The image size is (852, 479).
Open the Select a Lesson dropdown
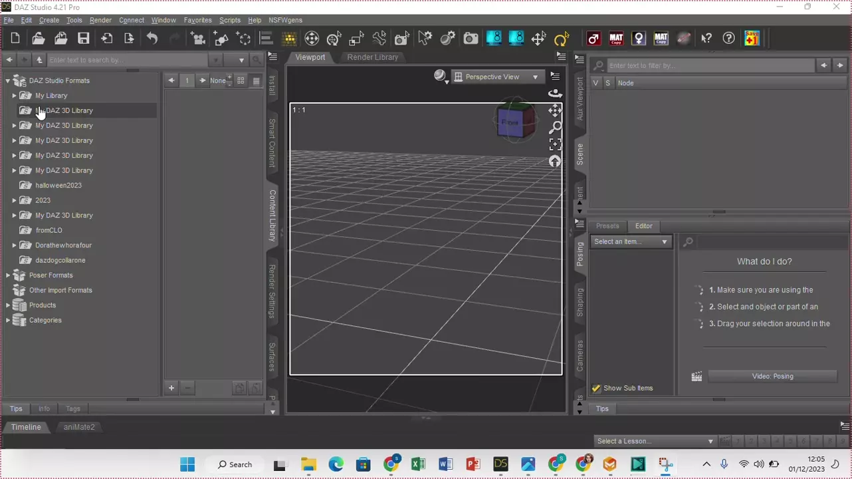coord(655,441)
